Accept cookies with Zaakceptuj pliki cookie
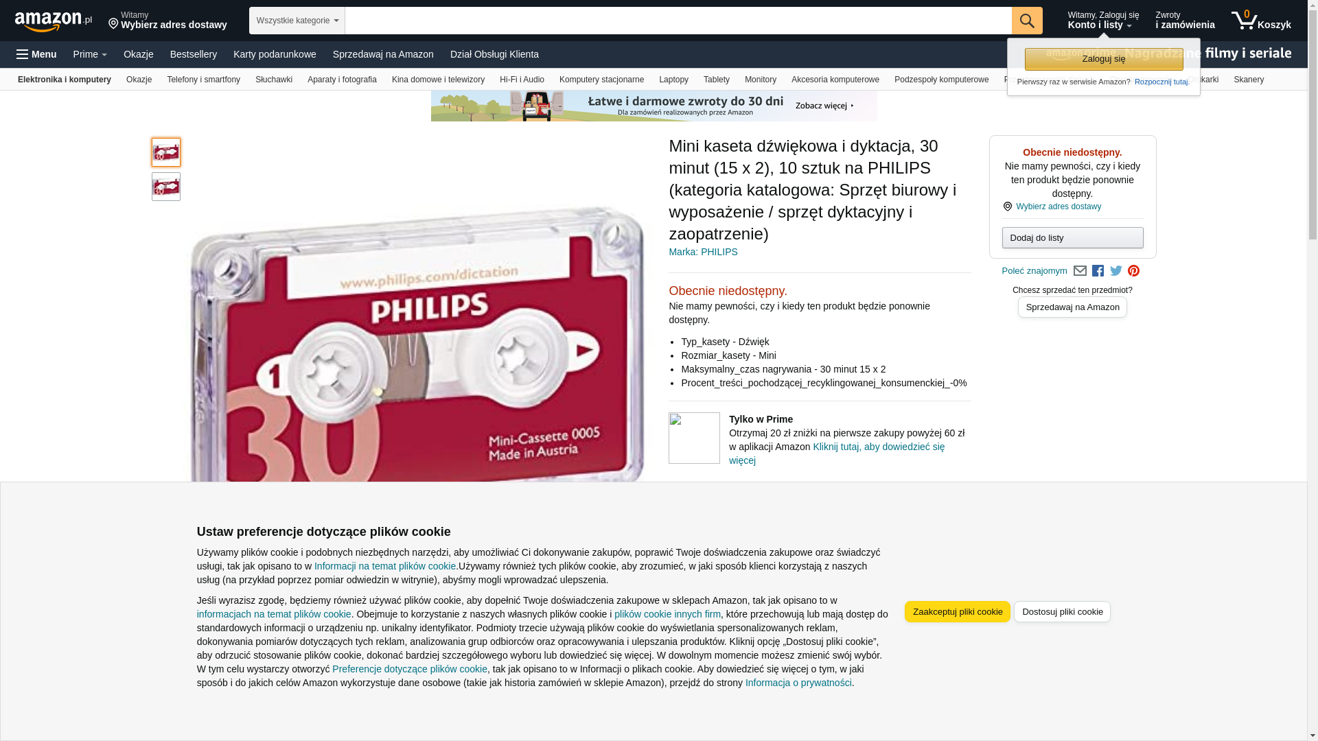The height and width of the screenshot is (741, 1318). (x=958, y=611)
